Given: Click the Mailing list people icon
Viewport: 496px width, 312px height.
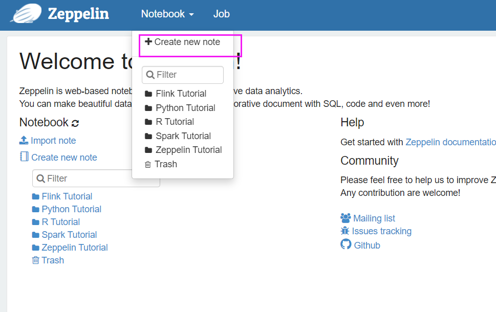Looking at the screenshot, I should tap(346, 218).
